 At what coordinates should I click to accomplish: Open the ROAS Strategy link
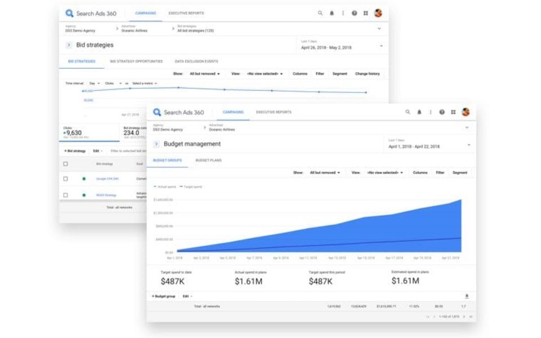pos(107,195)
